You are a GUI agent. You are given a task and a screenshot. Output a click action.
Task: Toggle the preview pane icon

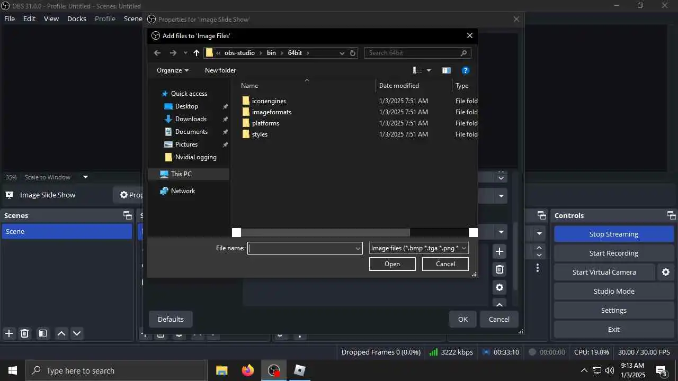click(447, 70)
